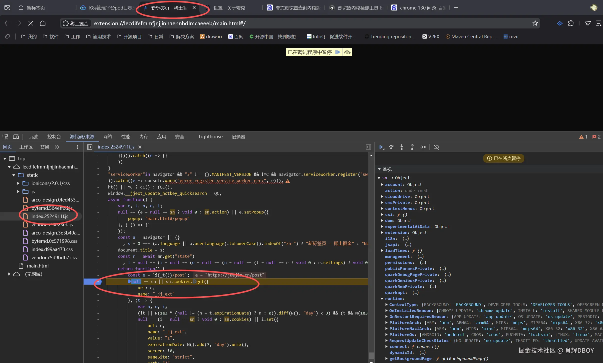The height and width of the screenshot is (363, 603).
Task: Bookmark page with star icon
Action: 535,23
